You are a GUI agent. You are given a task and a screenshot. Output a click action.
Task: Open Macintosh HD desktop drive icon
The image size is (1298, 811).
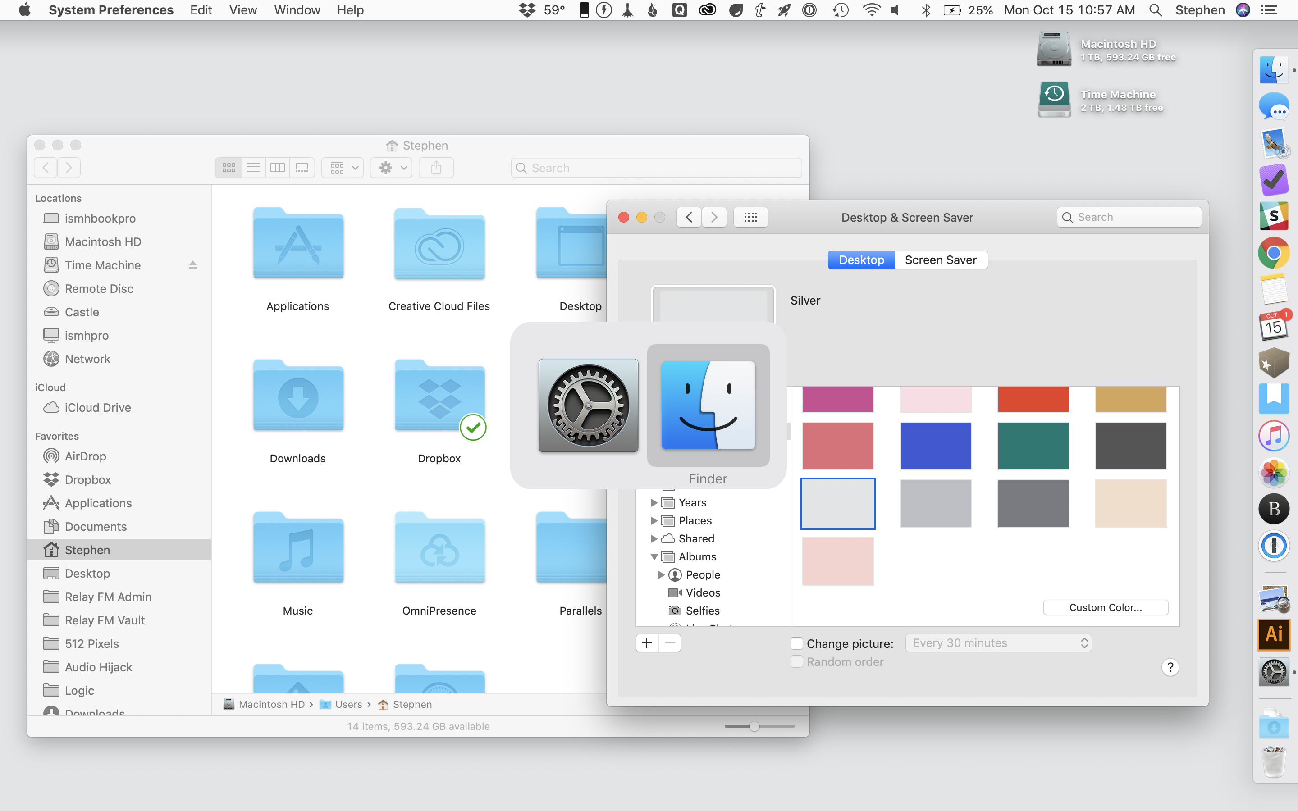point(1054,49)
